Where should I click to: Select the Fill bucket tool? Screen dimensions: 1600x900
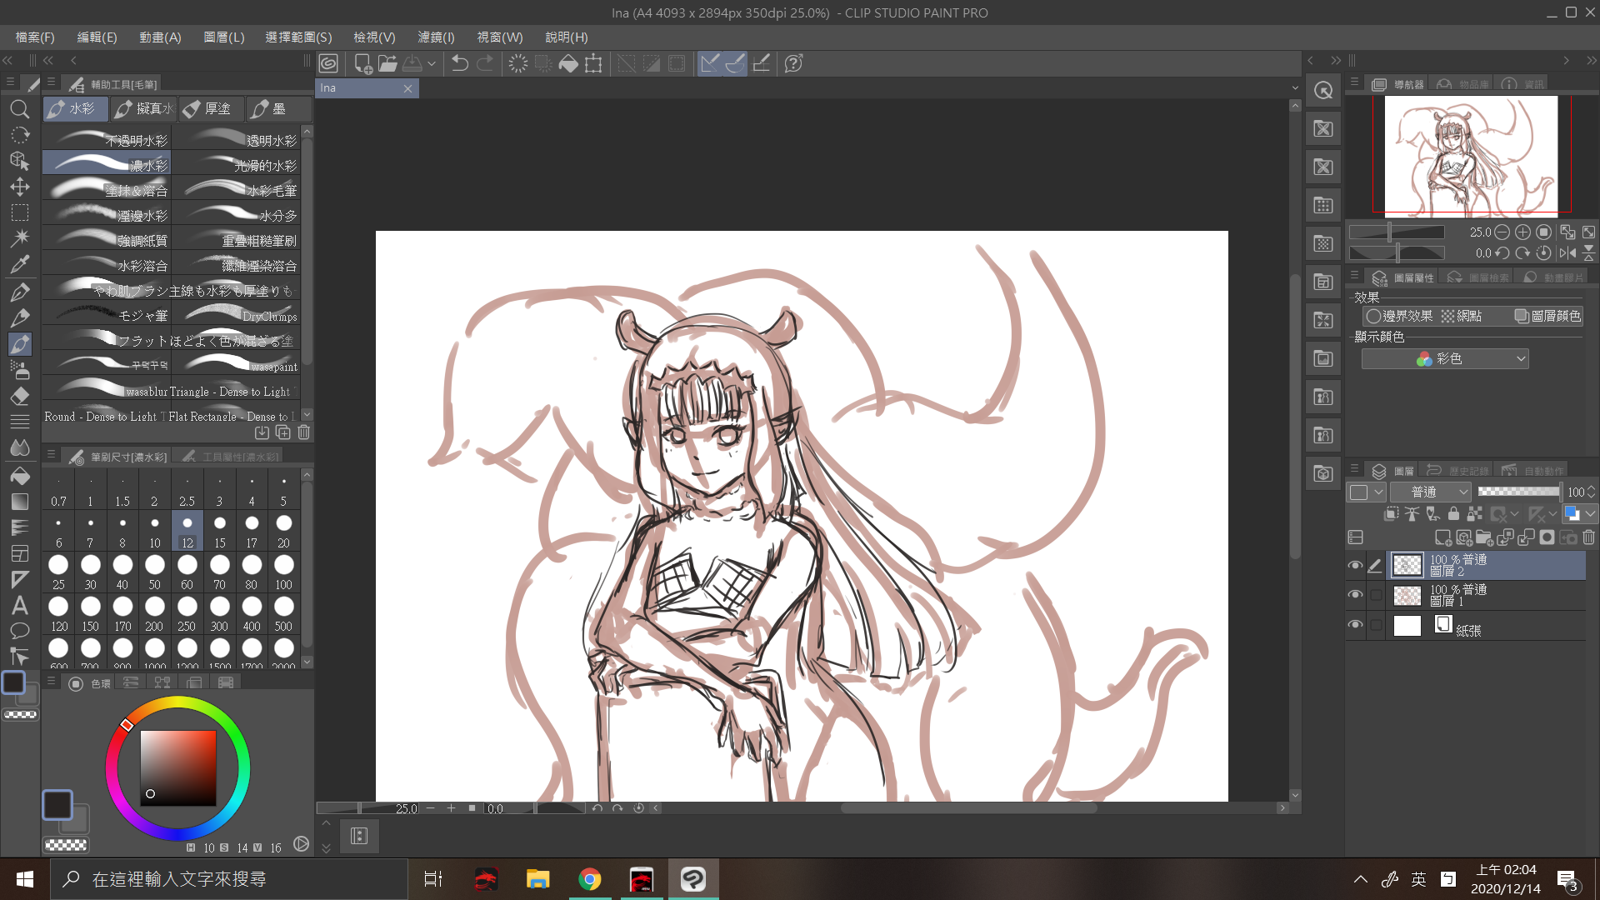tap(19, 476)
